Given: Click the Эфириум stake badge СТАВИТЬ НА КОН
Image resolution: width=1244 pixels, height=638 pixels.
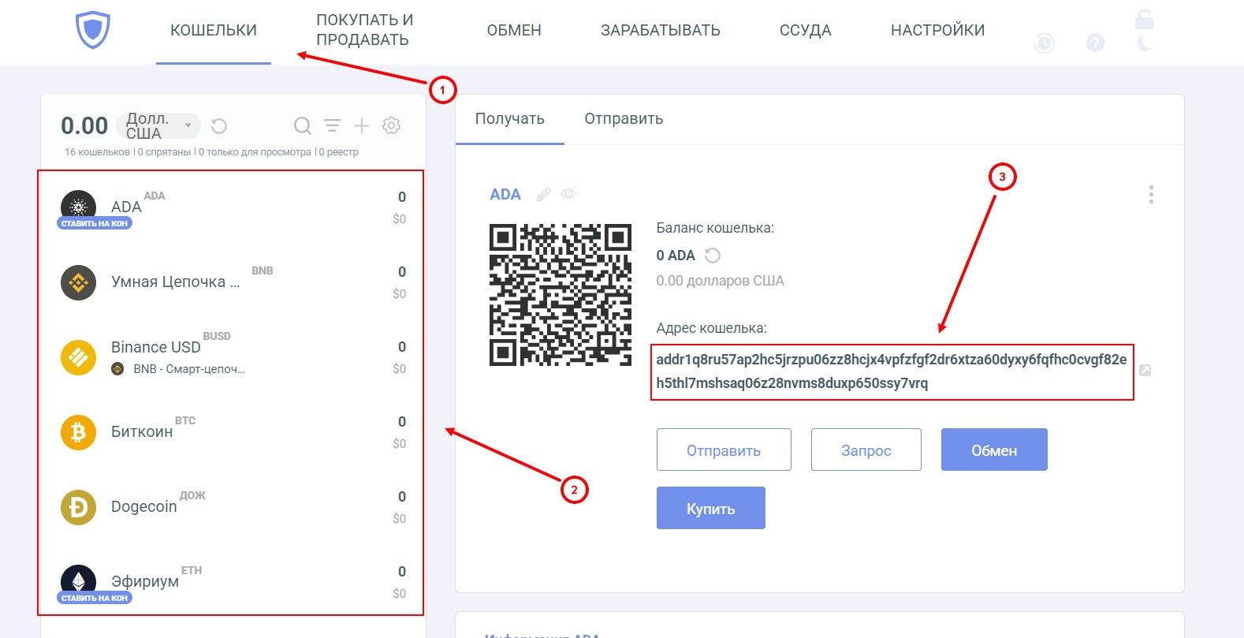Looking at the screenshot, I should 95,598.
